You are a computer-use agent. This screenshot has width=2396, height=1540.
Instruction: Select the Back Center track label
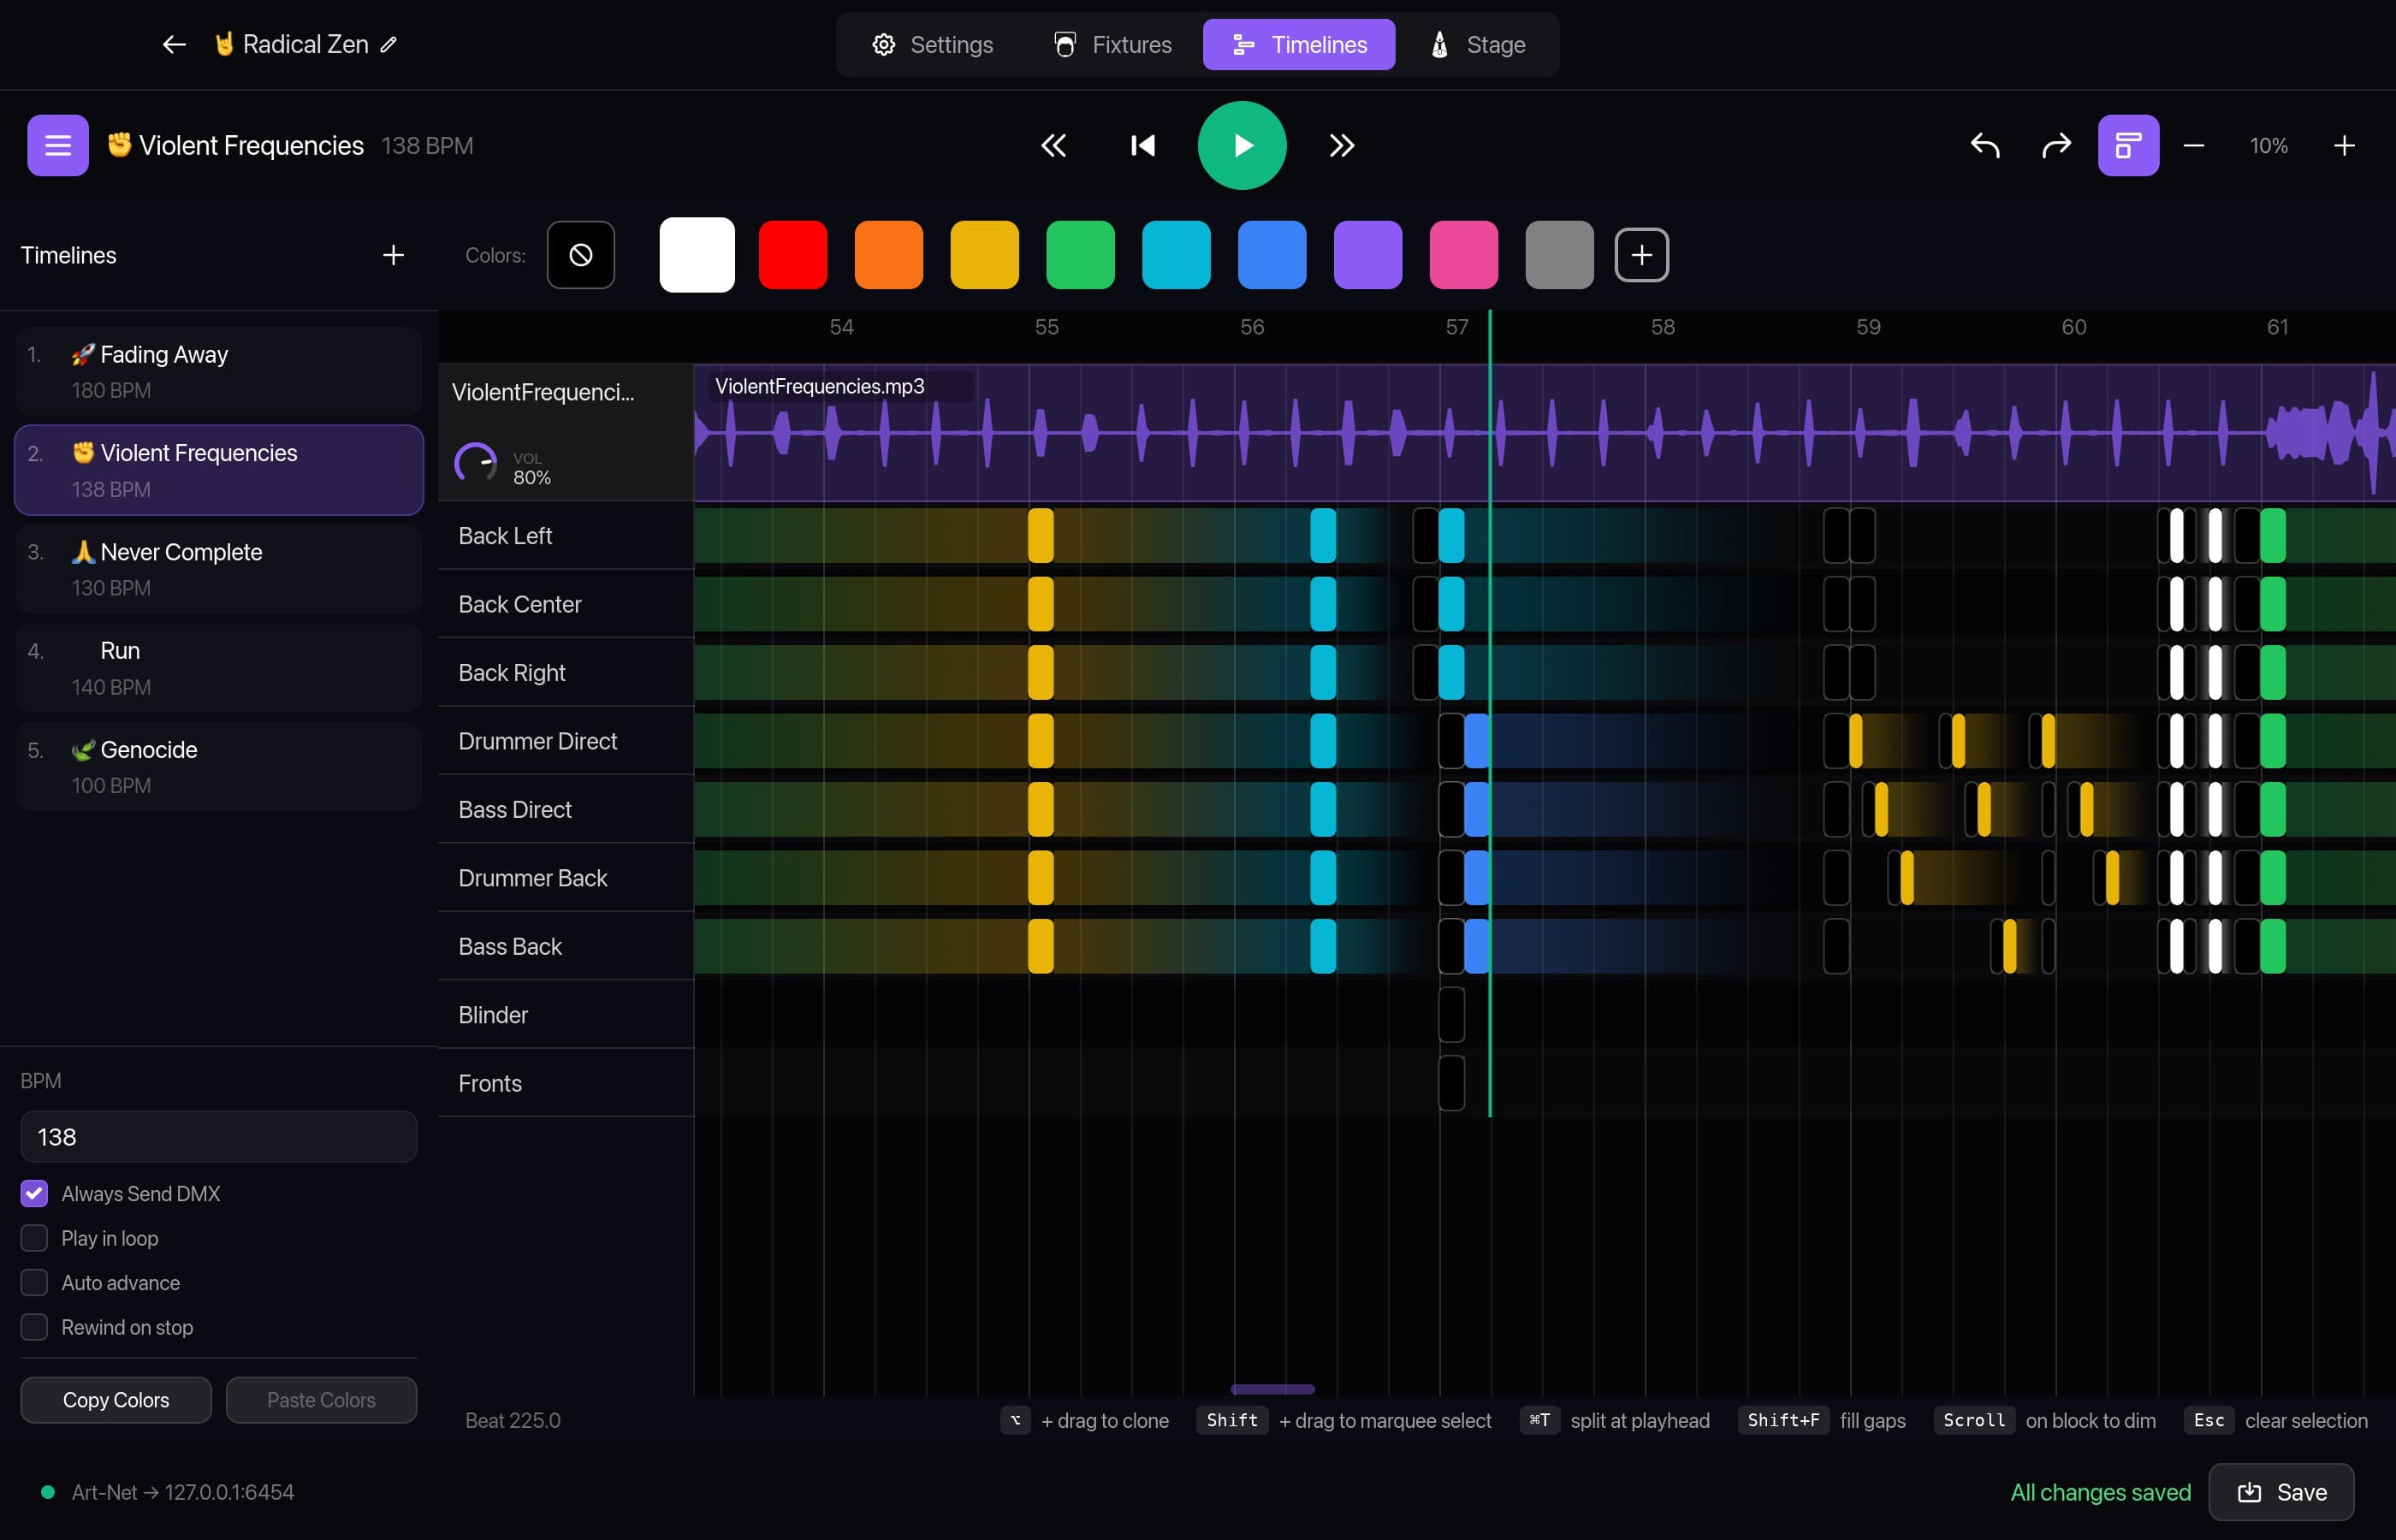pos(520,604)
